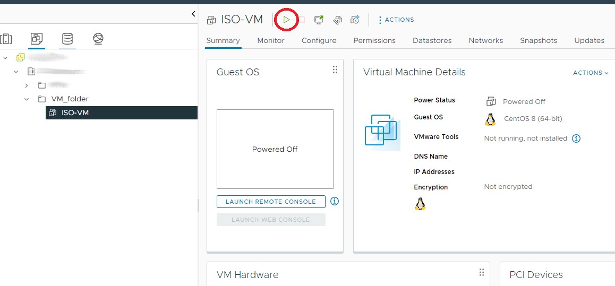Open the Networking inventory view
The width and height of the screenshot is (615, 286).
coord(98,39)
